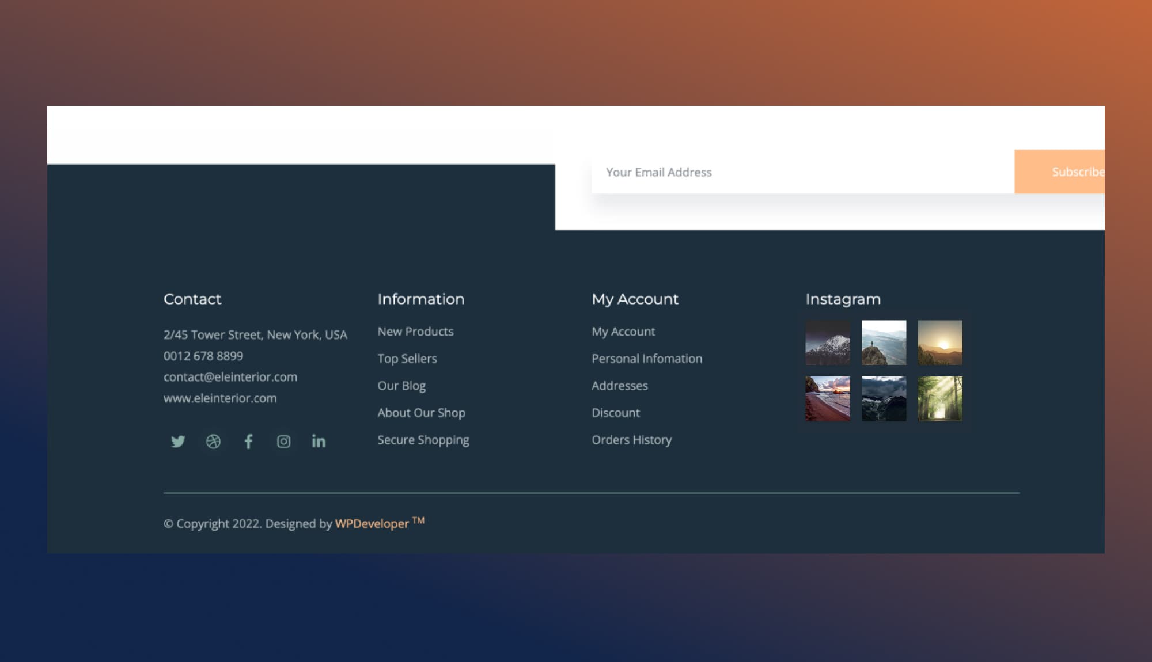Click contact@eleinterior.com email address
The image size is (1152, 662).
click(230, 377)
